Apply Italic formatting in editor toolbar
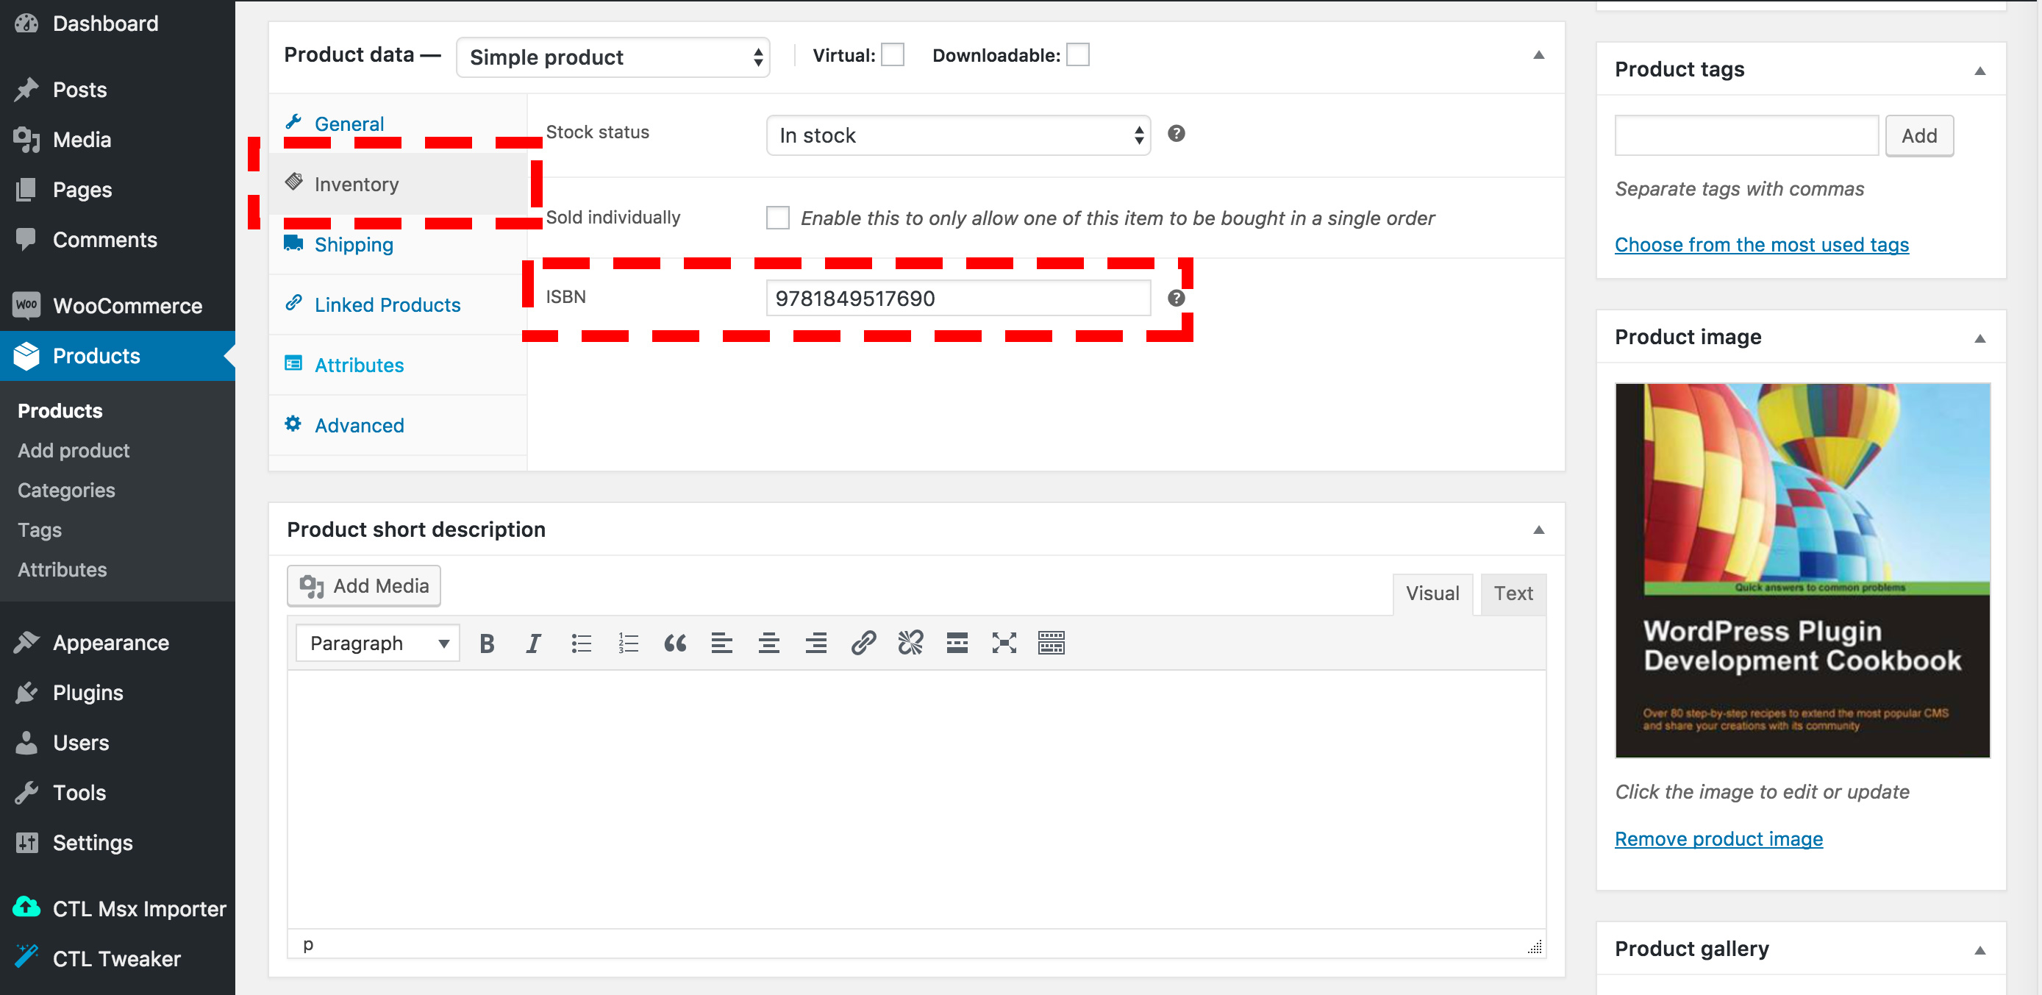 pos(534,643)
